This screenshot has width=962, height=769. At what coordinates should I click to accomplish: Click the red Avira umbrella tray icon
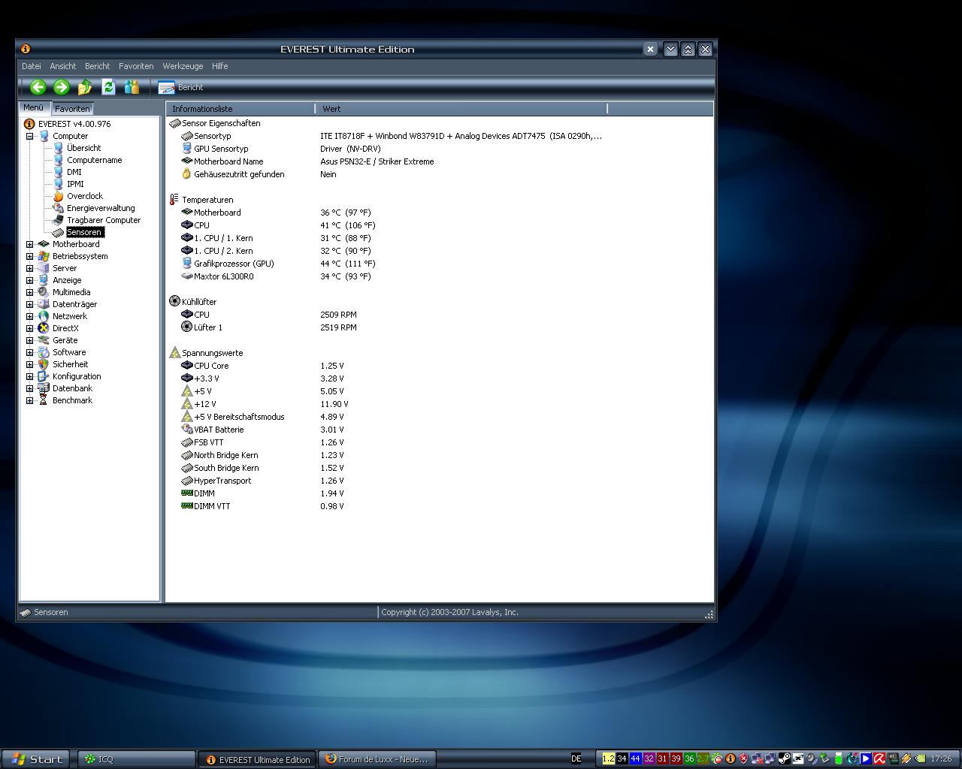[879, 759]
